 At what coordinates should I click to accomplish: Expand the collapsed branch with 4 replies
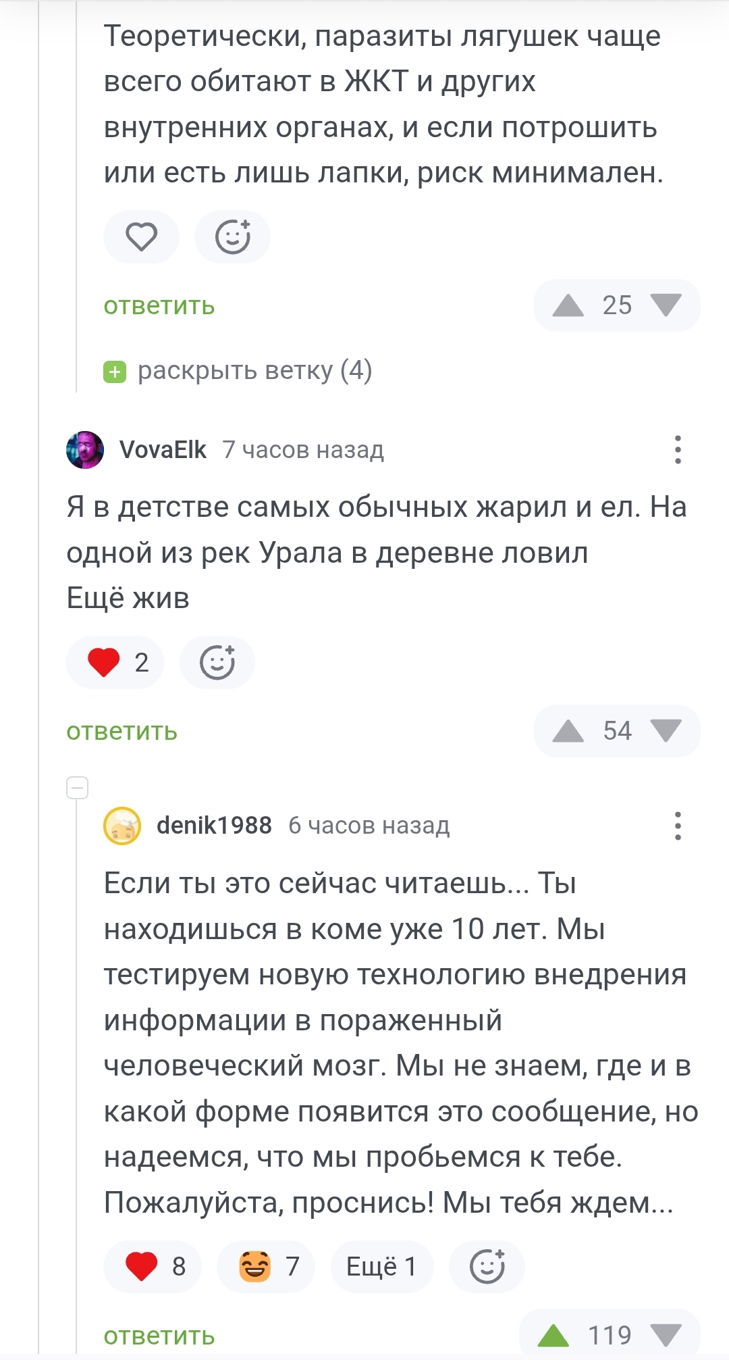(x=238, y=371)
